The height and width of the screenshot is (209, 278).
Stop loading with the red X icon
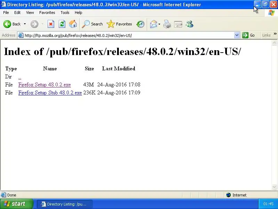click(51, 24)
